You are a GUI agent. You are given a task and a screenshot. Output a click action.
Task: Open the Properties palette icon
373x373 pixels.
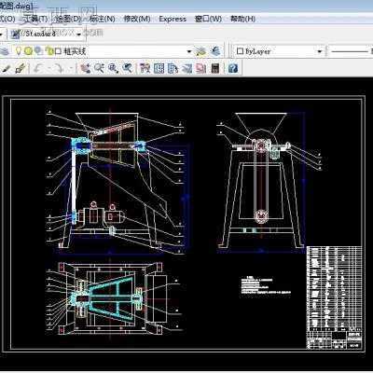(145, 68)
